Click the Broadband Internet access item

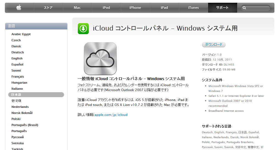(x=226, y=111)
